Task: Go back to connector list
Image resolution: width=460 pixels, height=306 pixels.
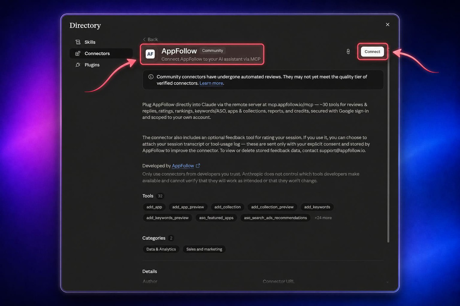Action: pos(150,39)
